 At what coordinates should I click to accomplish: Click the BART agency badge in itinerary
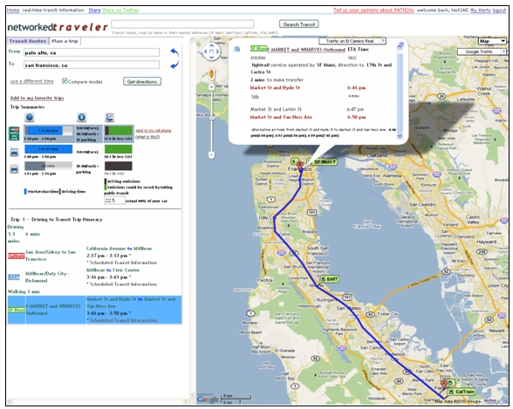(x=14, y=277)
